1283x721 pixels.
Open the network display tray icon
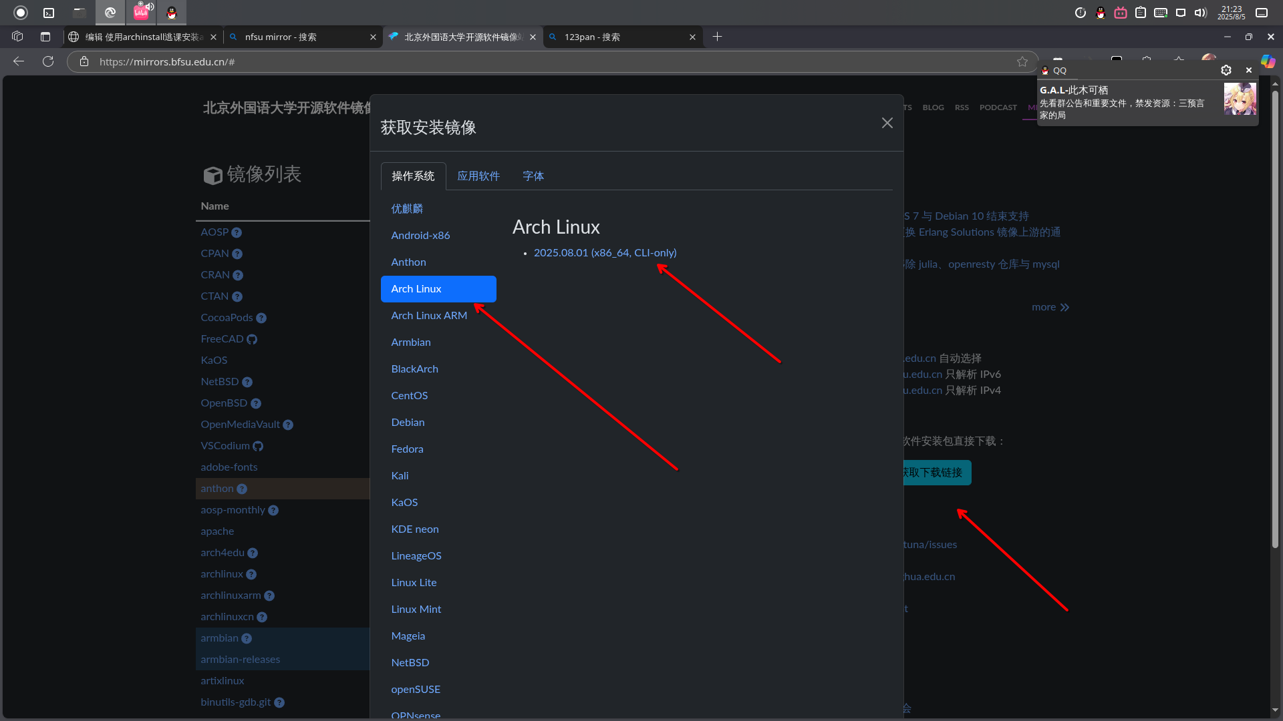click(1181, 13)
